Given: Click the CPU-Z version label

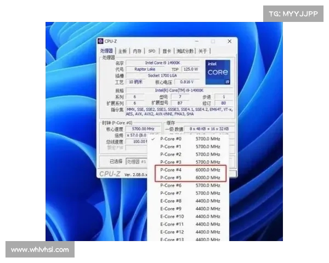Looking at the screenshot, I should 135,175.
